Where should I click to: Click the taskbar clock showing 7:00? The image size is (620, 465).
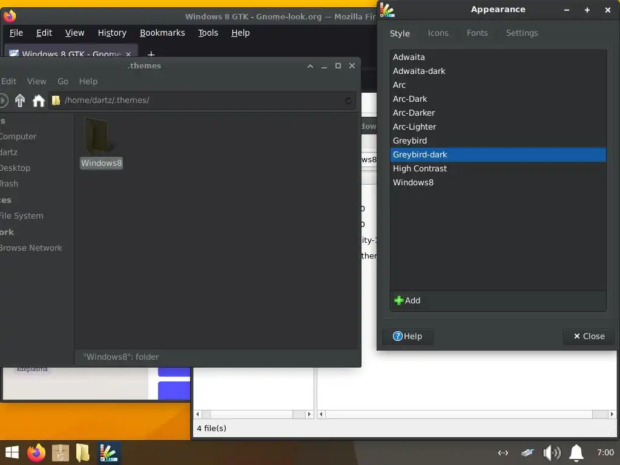(605, 452)
